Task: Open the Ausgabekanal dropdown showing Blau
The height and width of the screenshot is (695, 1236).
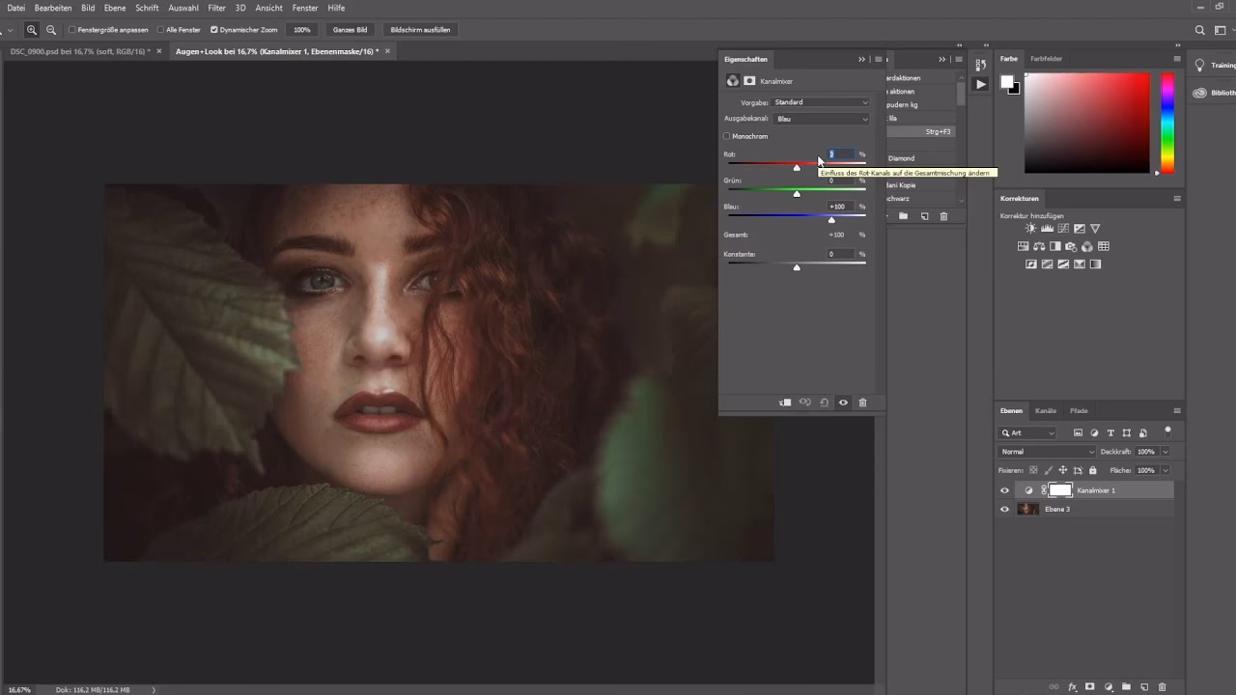Action: click(822, 119)
